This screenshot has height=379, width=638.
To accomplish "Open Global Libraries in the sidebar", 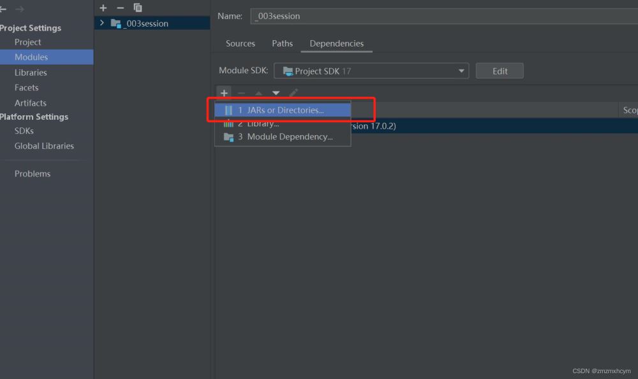I will 44,147.
